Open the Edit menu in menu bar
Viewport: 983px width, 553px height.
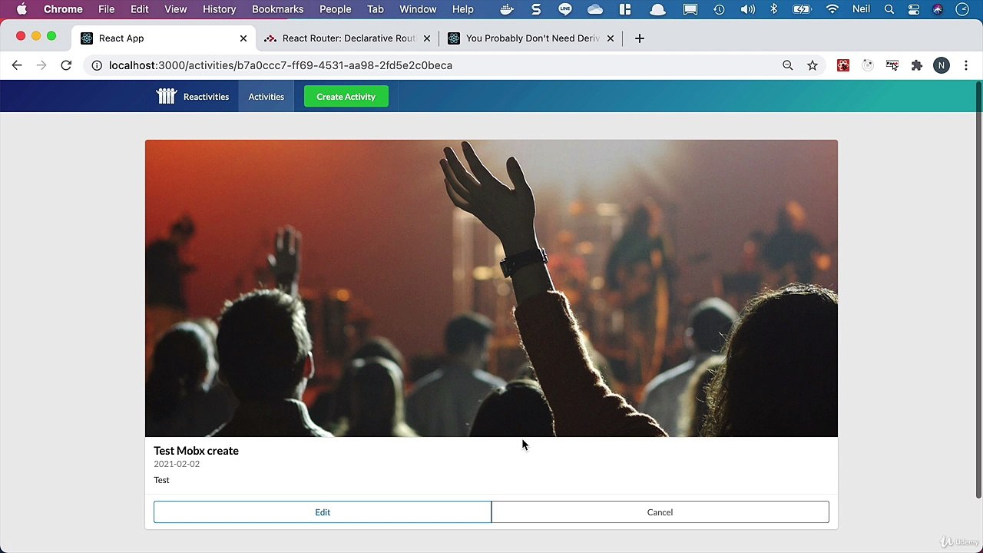140,9
